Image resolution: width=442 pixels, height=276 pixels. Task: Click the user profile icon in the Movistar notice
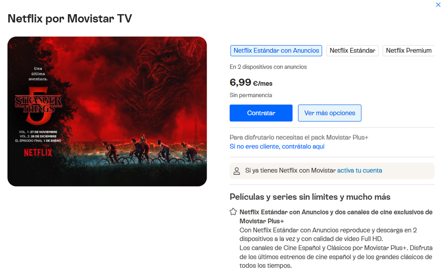pos(237,171)
